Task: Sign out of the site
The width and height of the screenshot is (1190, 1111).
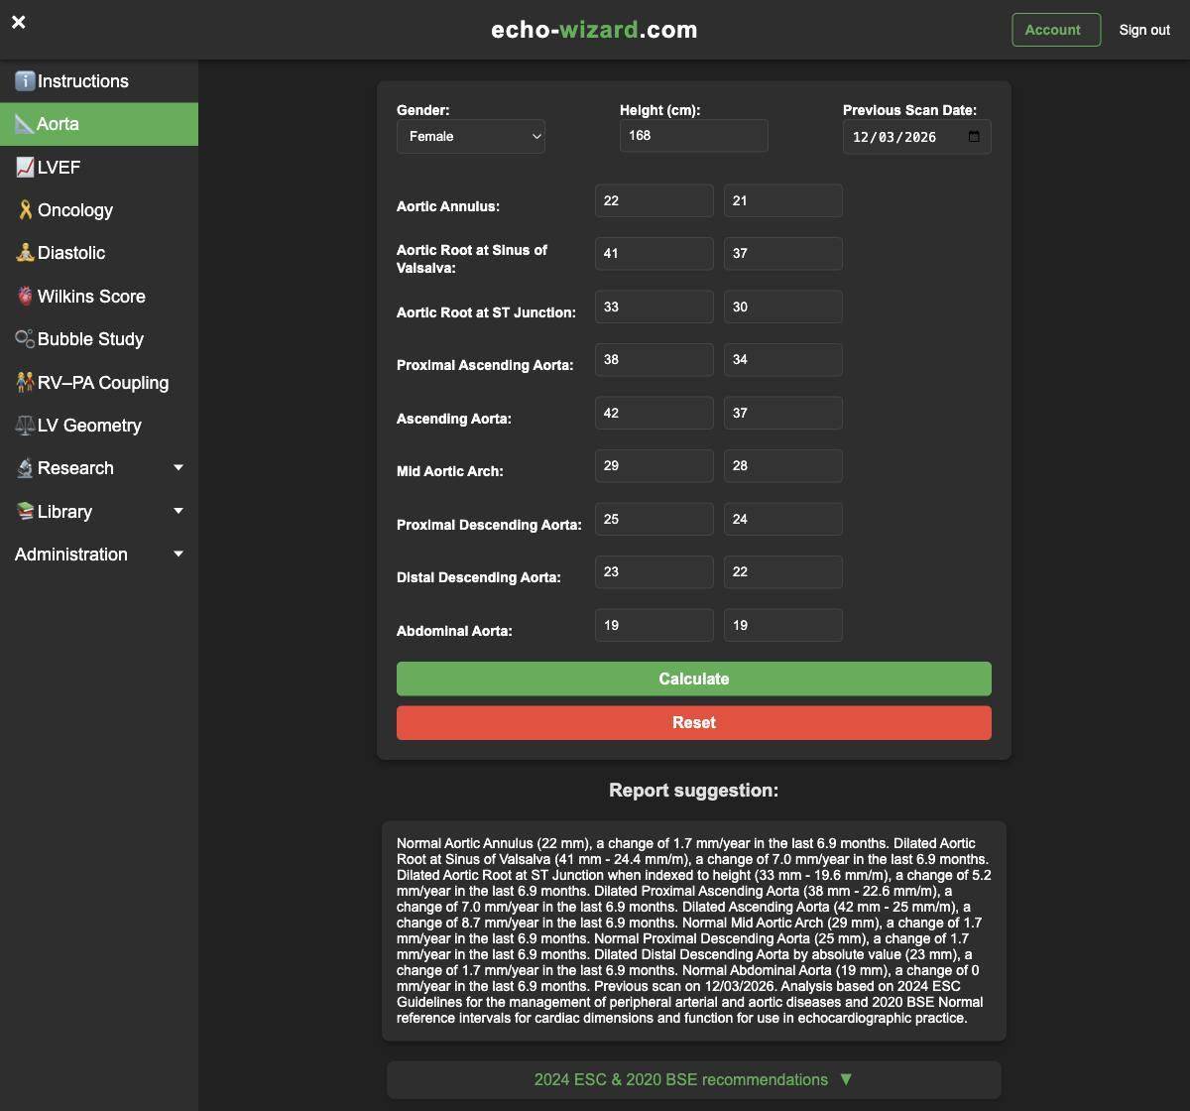Action: coord(1144,30)
